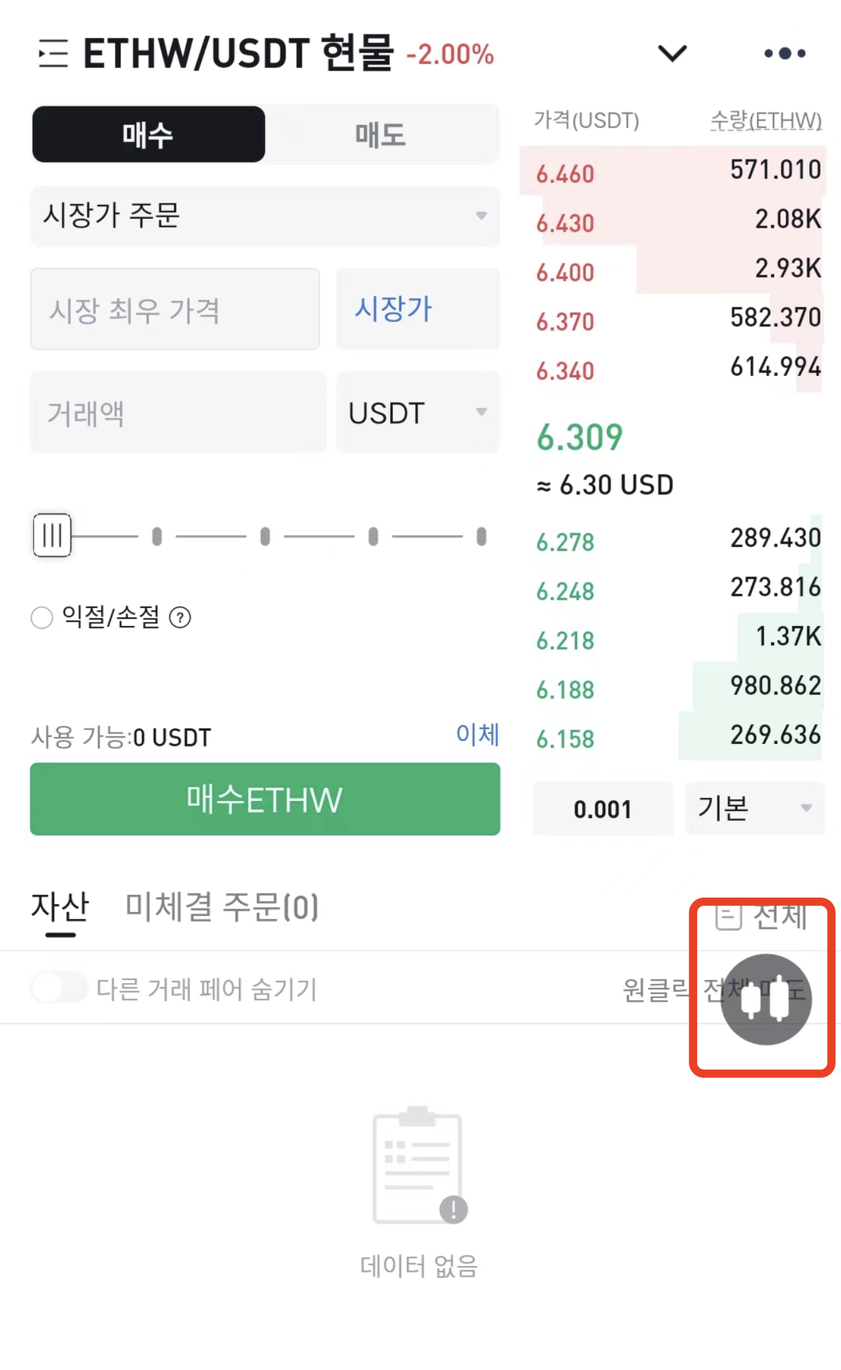The width and height of the screenshot is (841, 1370).
Task: Open the 시장가 주문 order type dropdown
Action: pos(264,216)
